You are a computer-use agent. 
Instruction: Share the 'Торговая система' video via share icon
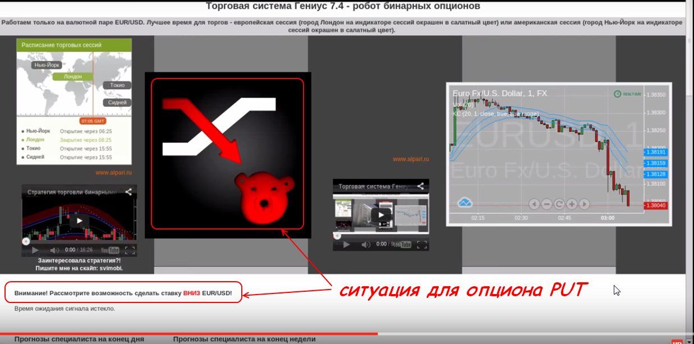click(x=420, y=186)
